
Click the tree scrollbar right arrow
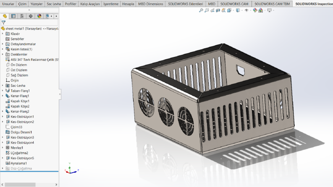coord(56,184)
